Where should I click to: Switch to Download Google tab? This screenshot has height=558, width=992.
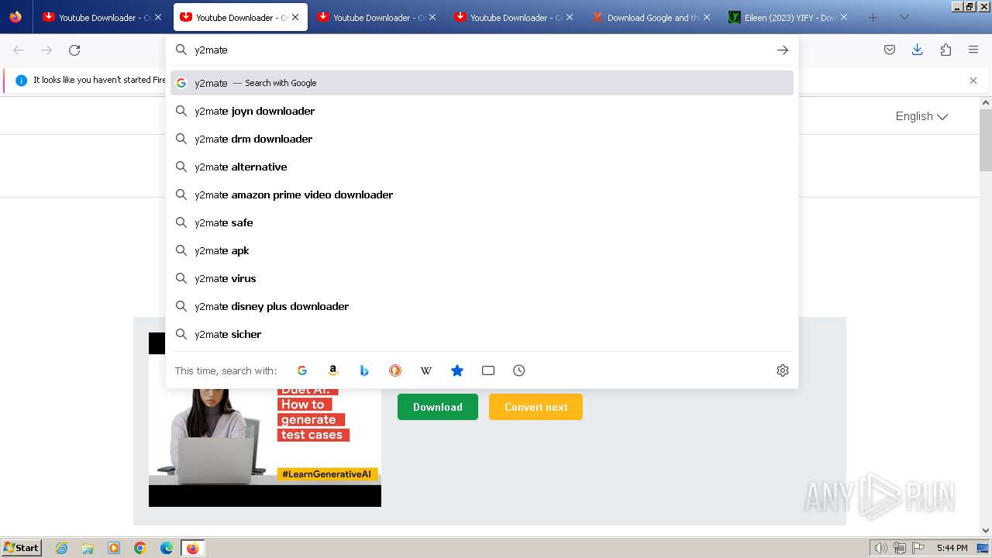(652, 17)
